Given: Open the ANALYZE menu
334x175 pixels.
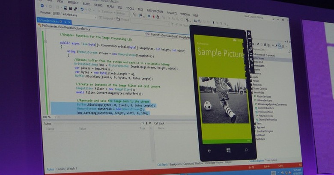Looking at the screenshot, I should pyautogui.click(x=172, y=13).
